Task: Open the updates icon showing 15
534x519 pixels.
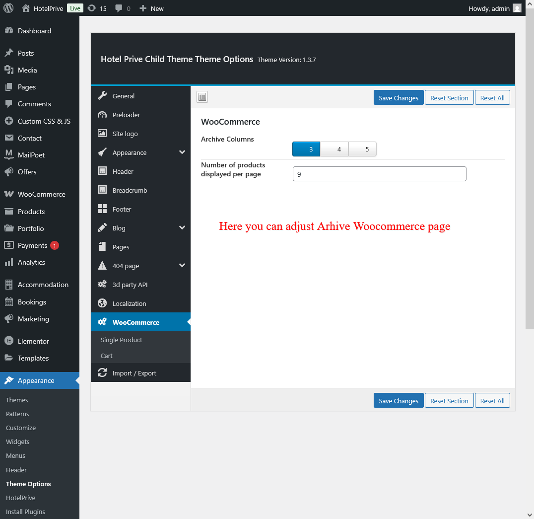Action: [x=92, y=8]
